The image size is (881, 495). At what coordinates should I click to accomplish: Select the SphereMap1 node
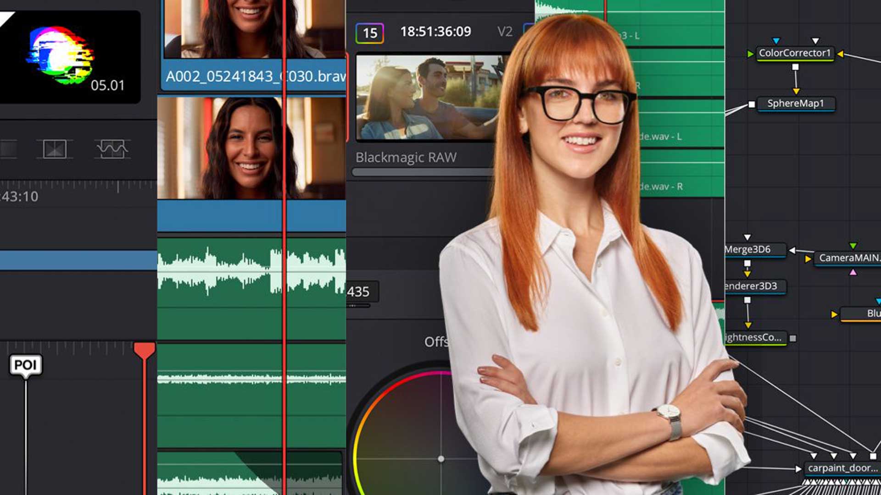pos(795,104)
